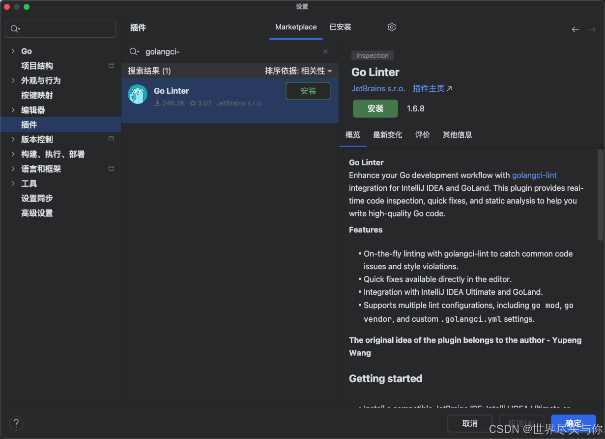Click the version number 1.6.8
The image size is (605, 439).
(x=416, y=108)
